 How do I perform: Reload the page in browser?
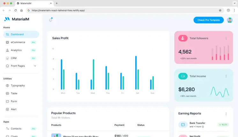click(16, 10)
